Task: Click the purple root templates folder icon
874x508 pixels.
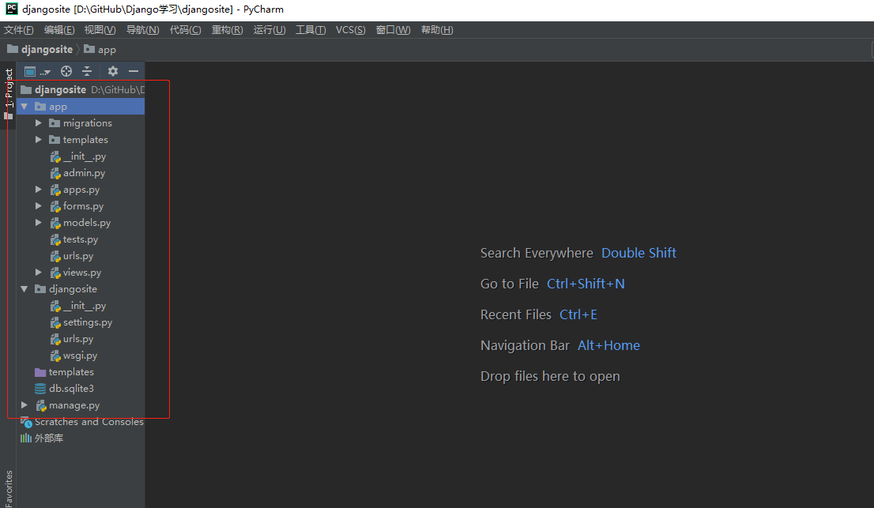Action: [40, 372]
